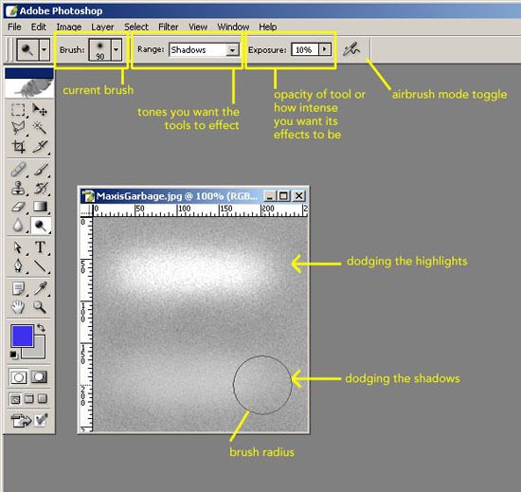Select the Magic Wand tool
521x492 pixels.
pyautogui.click(x=40, y=127)
